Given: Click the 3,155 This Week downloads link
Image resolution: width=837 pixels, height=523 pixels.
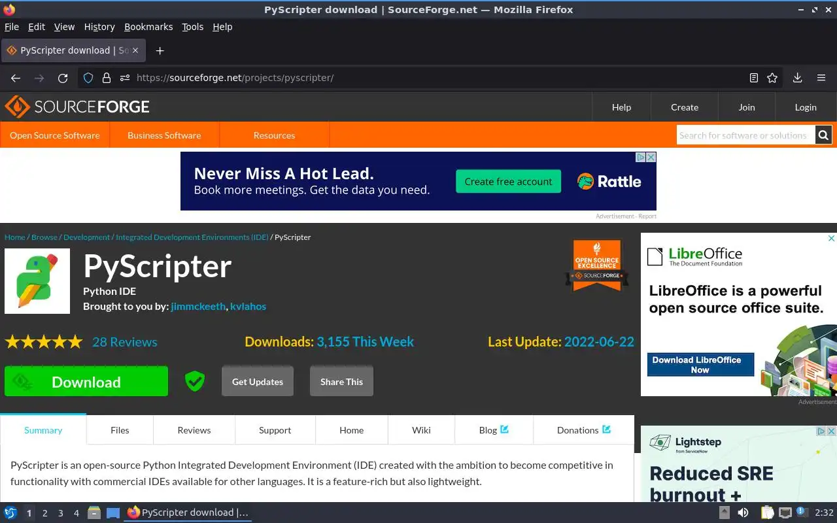Looking at the screenshot, I should point(365,342).
